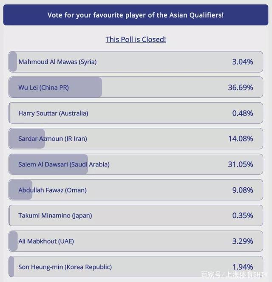Pick the Sardar Azmoun (IR Iran) option
Screen dimensions: 272x282
pyautogui.click(x=52, y=139)
